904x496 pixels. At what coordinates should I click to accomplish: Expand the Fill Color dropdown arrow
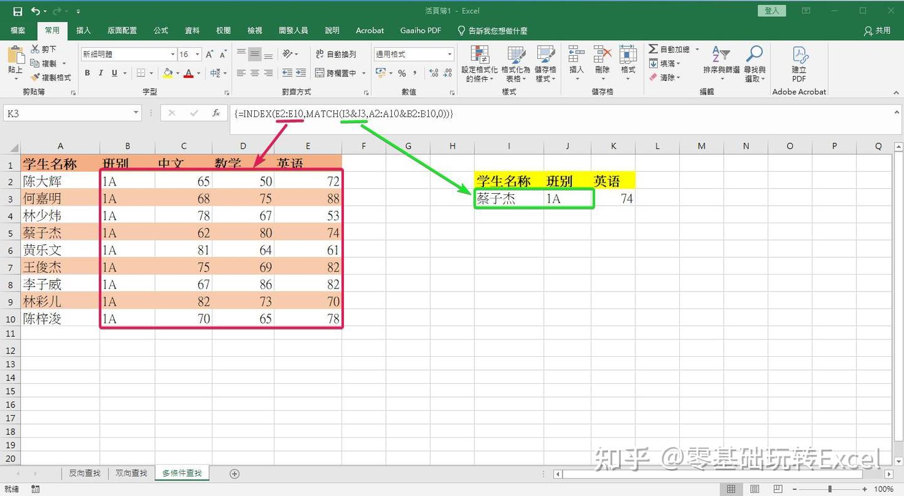(x=176, y=73)
